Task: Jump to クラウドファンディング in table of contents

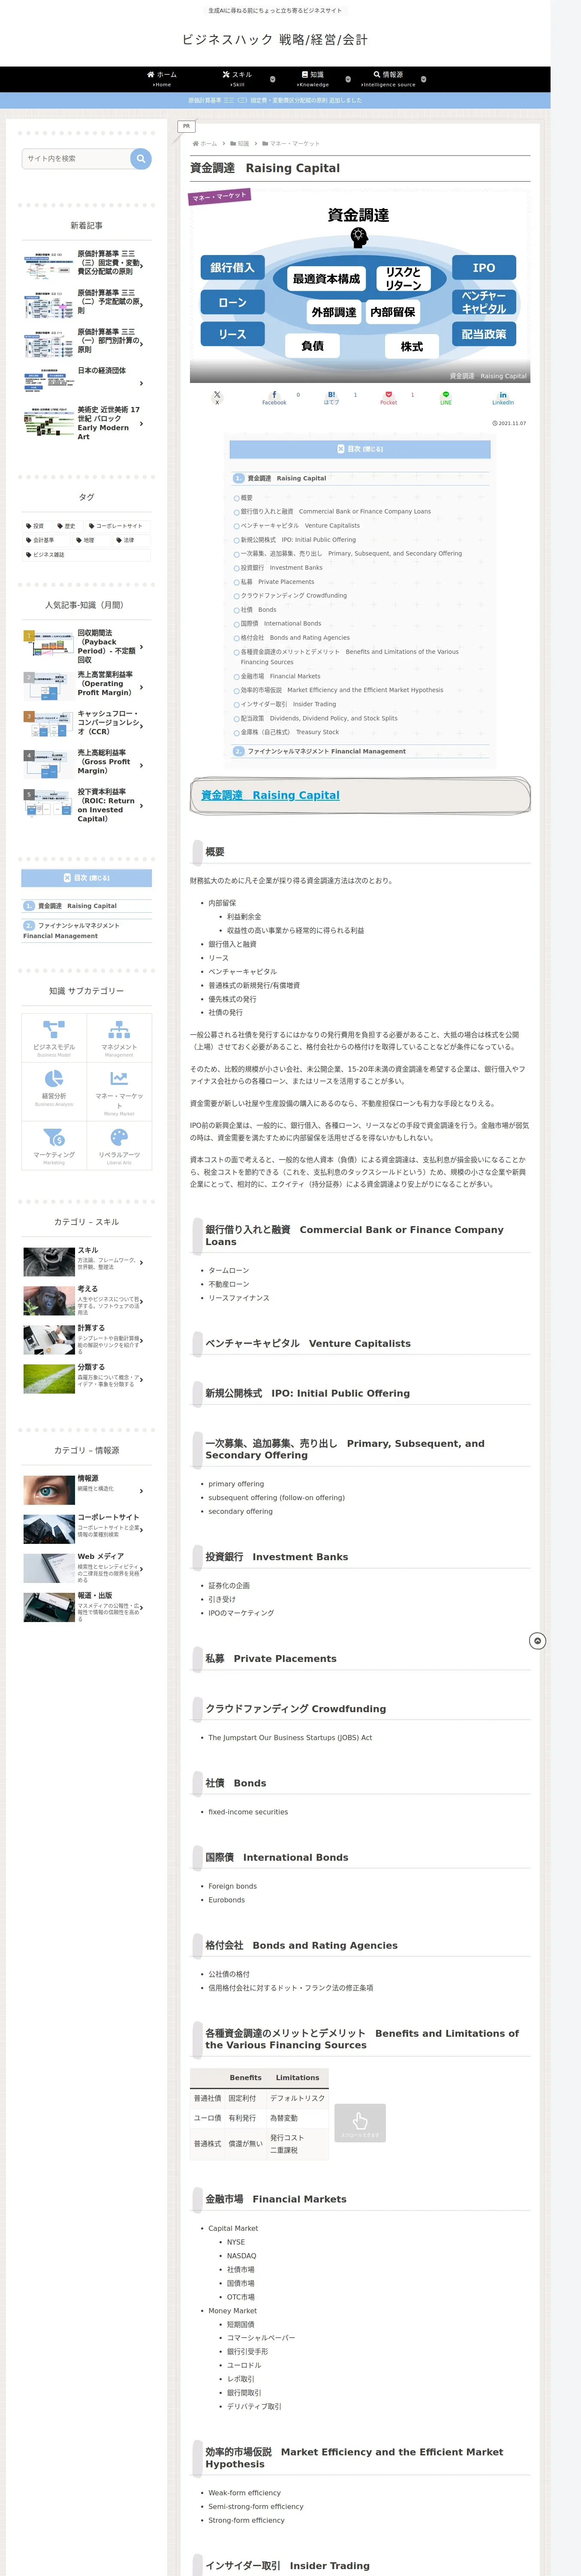Action: pos(293,595)
